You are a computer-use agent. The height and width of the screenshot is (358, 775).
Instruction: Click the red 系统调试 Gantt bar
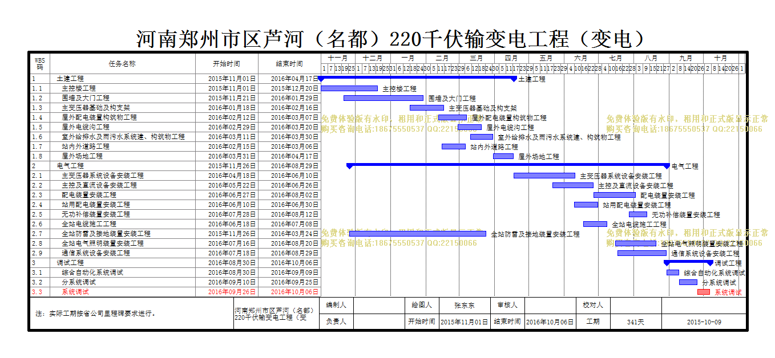coord(704,292)
